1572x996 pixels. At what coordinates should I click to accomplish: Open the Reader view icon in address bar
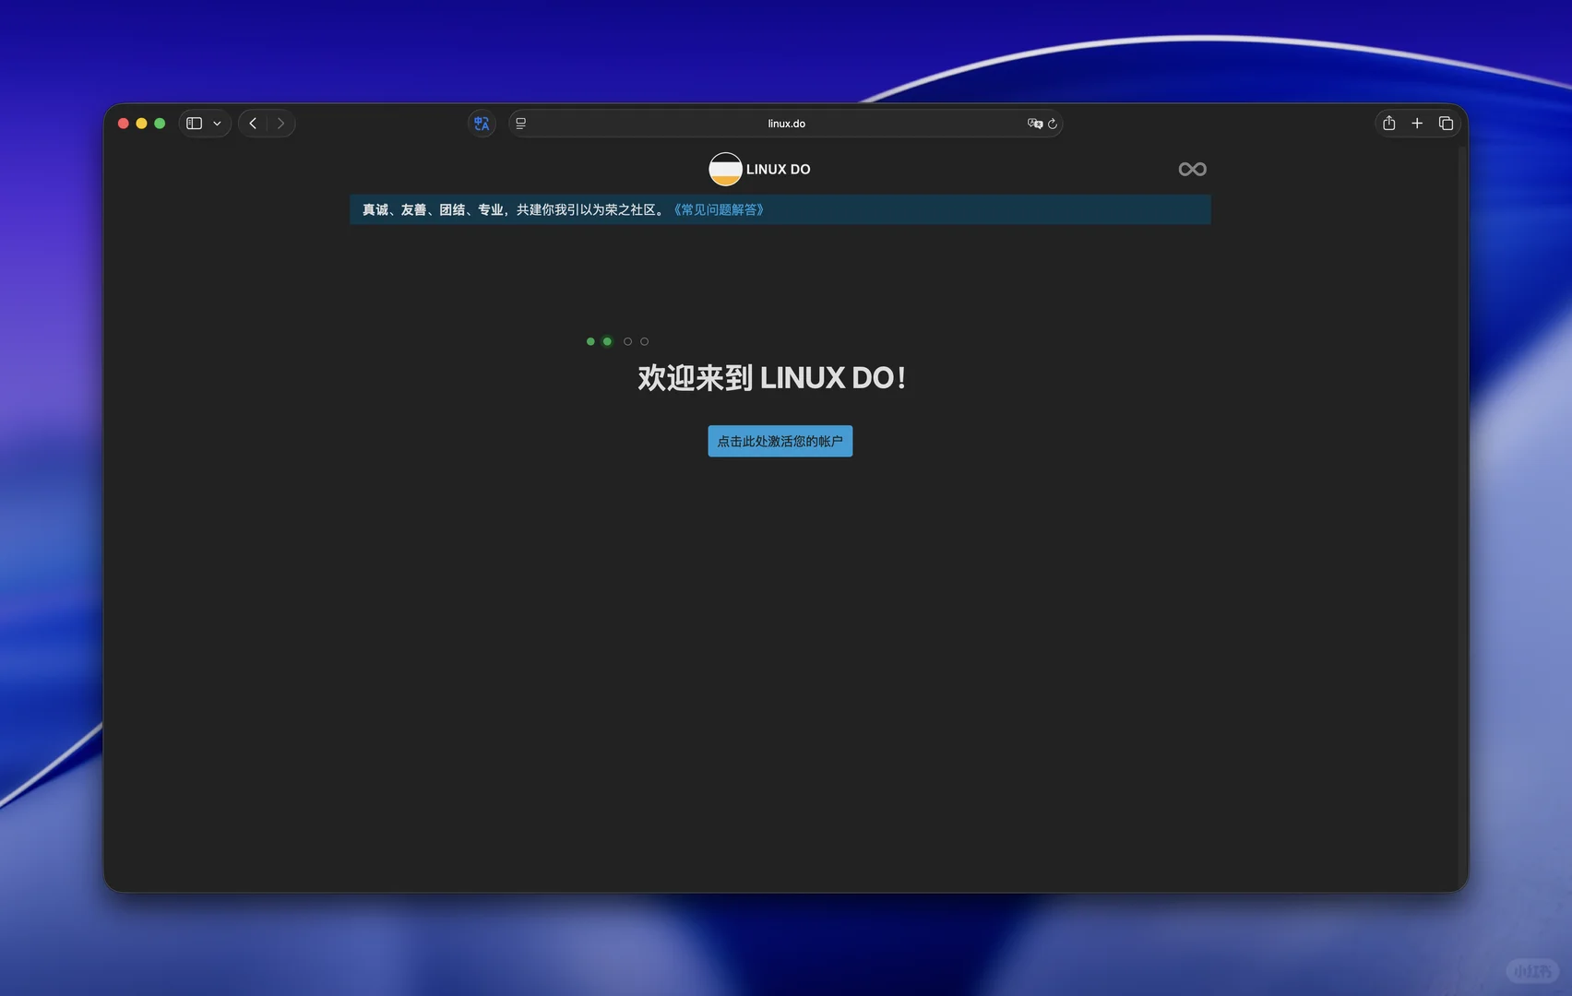(520, 123)
